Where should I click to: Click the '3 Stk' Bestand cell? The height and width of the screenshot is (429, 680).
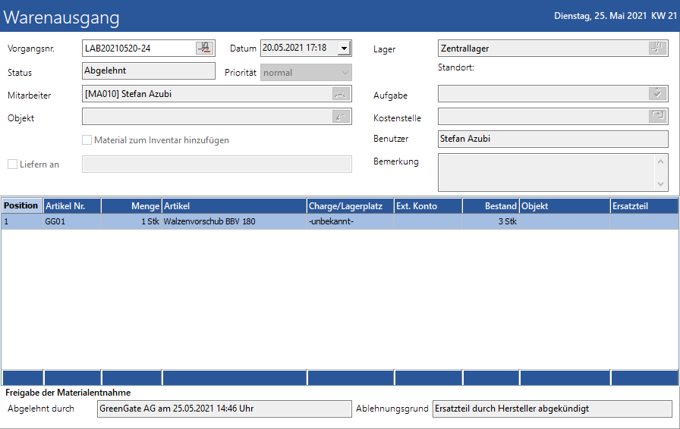[491, 221]
